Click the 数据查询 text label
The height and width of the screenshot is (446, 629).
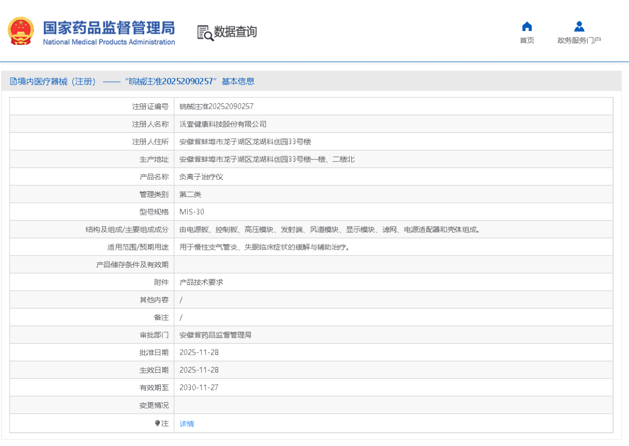234,32
